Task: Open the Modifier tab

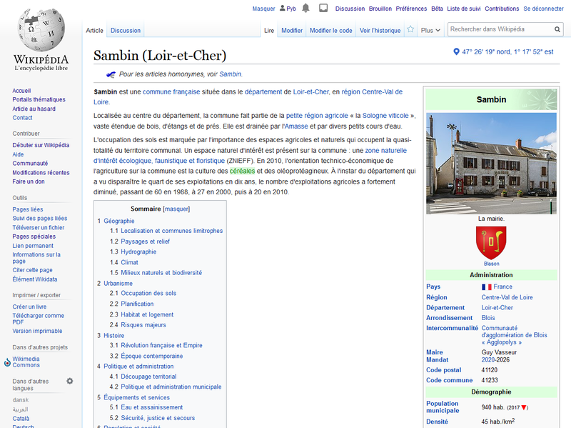Action: 292,31
